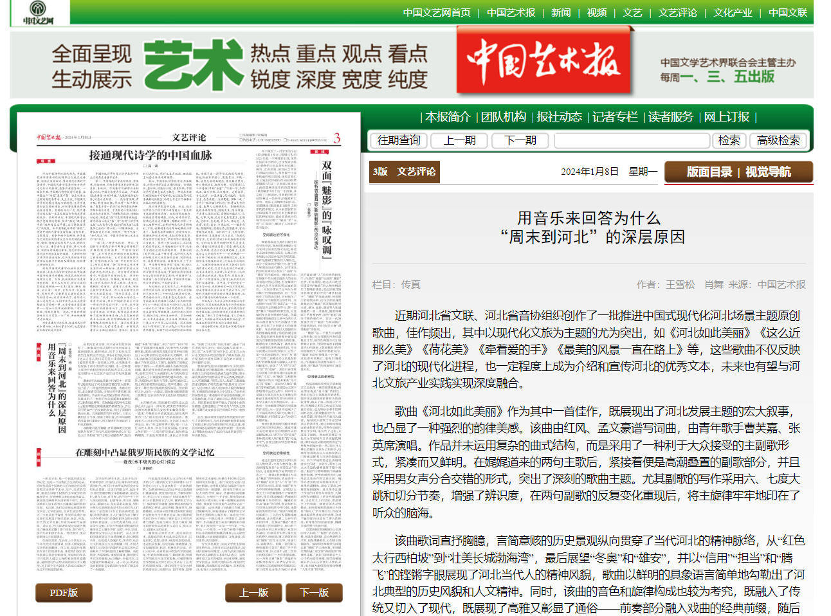
Task: Select 文艺评论 in the top menu
Action: 677,13
